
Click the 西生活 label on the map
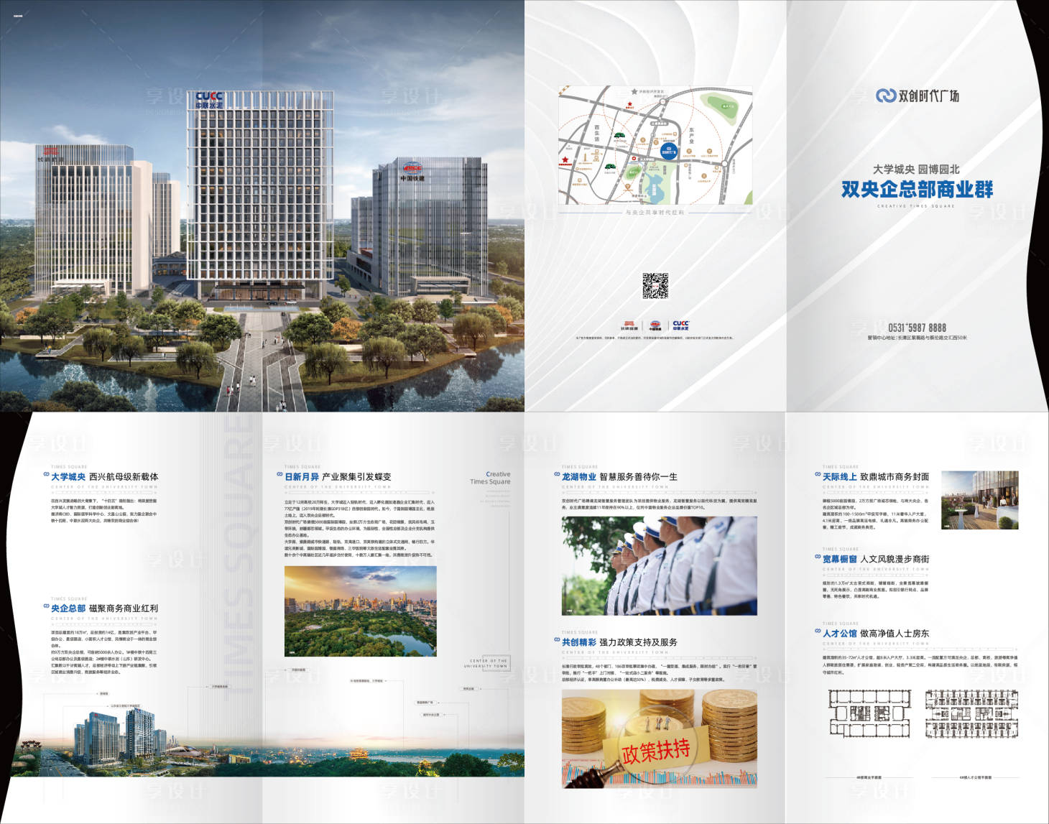click(x=597, y=134)
